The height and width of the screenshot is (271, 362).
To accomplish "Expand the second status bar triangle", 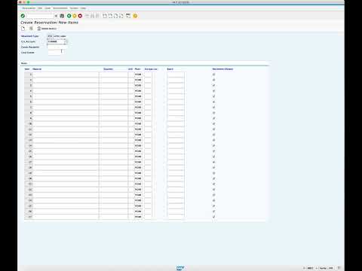I will click(x=317, y=268).
